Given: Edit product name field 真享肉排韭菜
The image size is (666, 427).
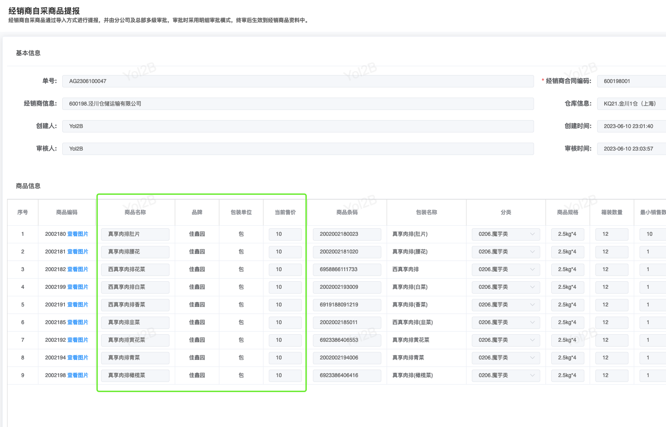Looking at the screenshot, I should point(135,322).
